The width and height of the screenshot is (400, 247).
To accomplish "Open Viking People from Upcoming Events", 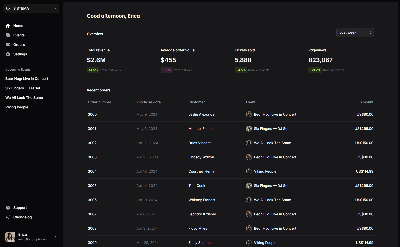I will (17, 107).
